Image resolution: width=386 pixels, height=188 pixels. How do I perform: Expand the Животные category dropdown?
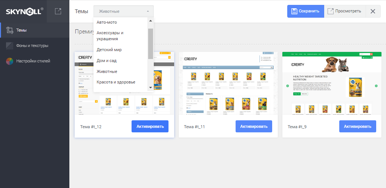pyautogui.click(x=124, y=11)
